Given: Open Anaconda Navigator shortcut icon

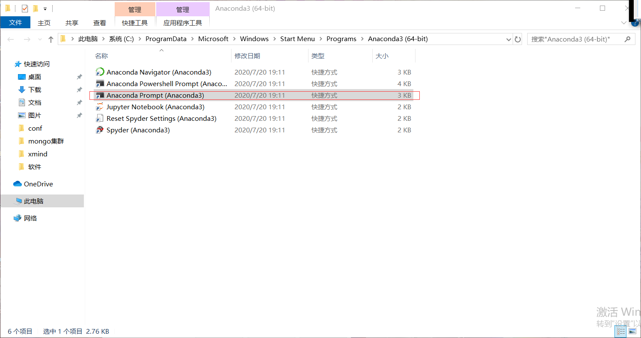Looking at the screenshot, I should pos(100,72).
